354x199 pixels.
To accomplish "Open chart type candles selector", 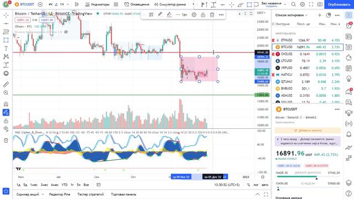I will [77, 4].
